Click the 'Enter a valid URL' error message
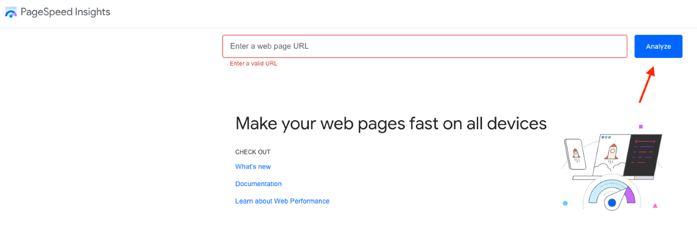 point(254,64)
